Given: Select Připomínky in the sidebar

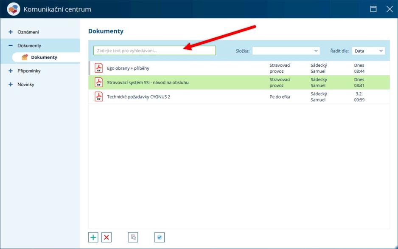Looking at the screenshot, I should [x=29, y=71].
